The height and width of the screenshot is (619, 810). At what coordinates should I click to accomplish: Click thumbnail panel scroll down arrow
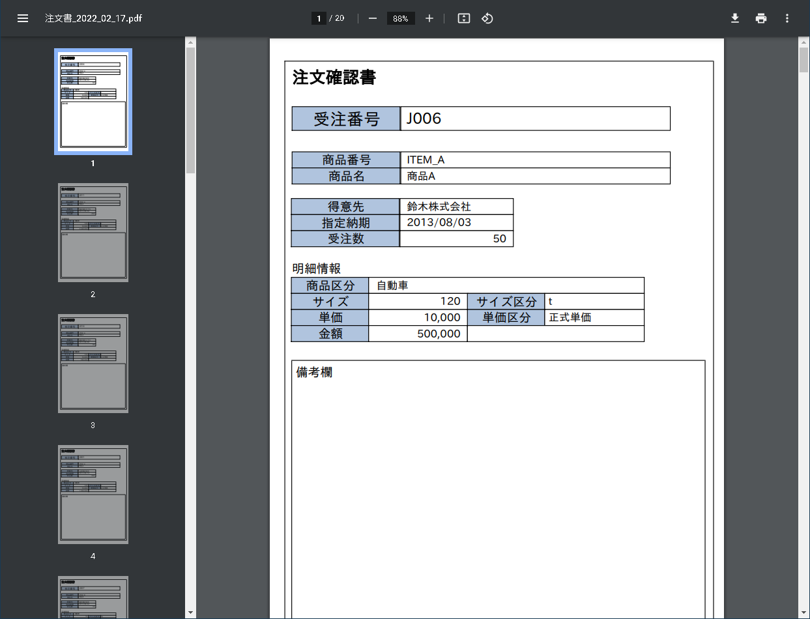click(x=190, y=612)
